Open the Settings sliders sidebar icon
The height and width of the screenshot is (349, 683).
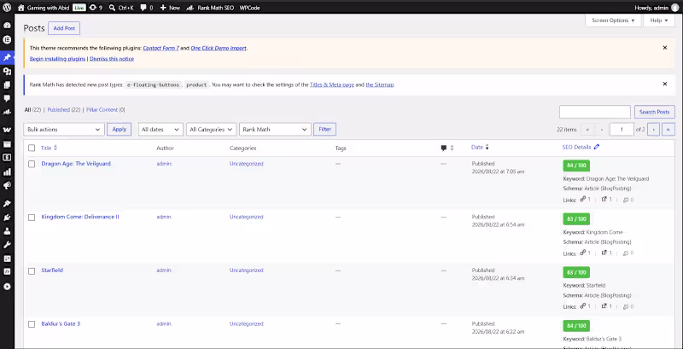click(x=7, y=259)
